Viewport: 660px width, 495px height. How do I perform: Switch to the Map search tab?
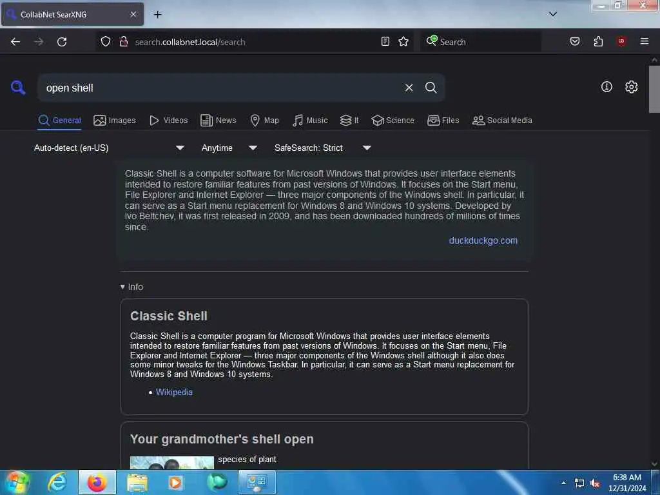point(264,121)
